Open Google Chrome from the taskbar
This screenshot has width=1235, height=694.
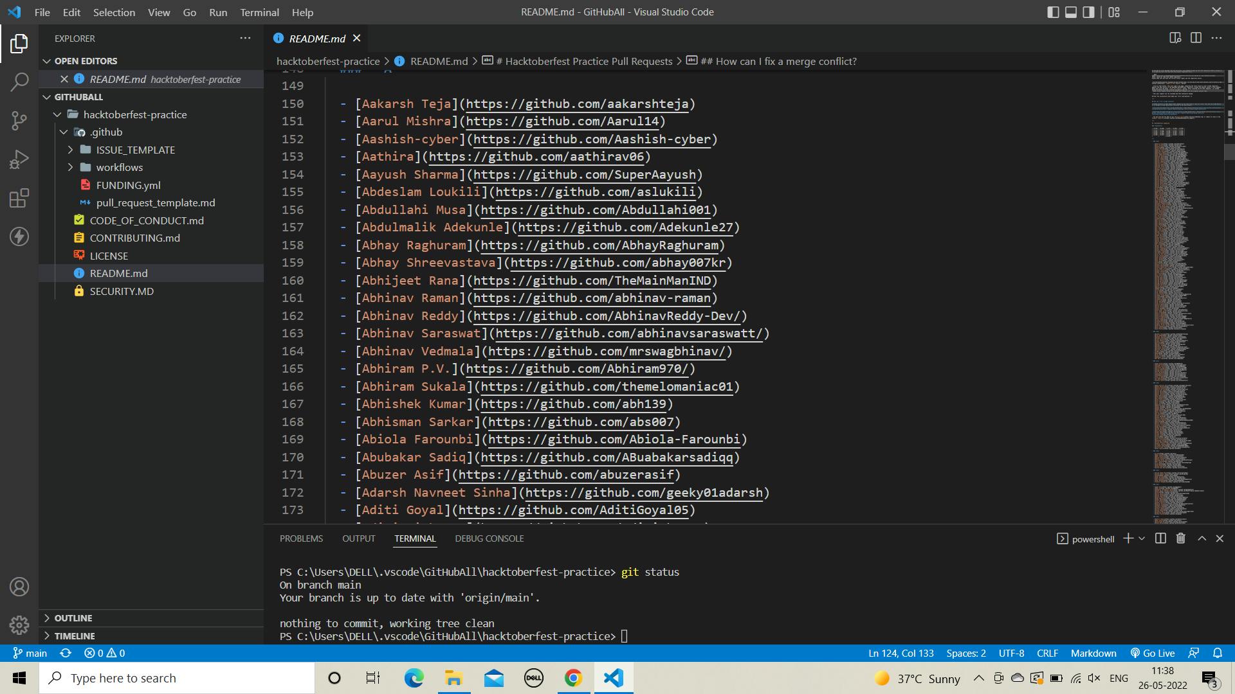tap(573, 678)
